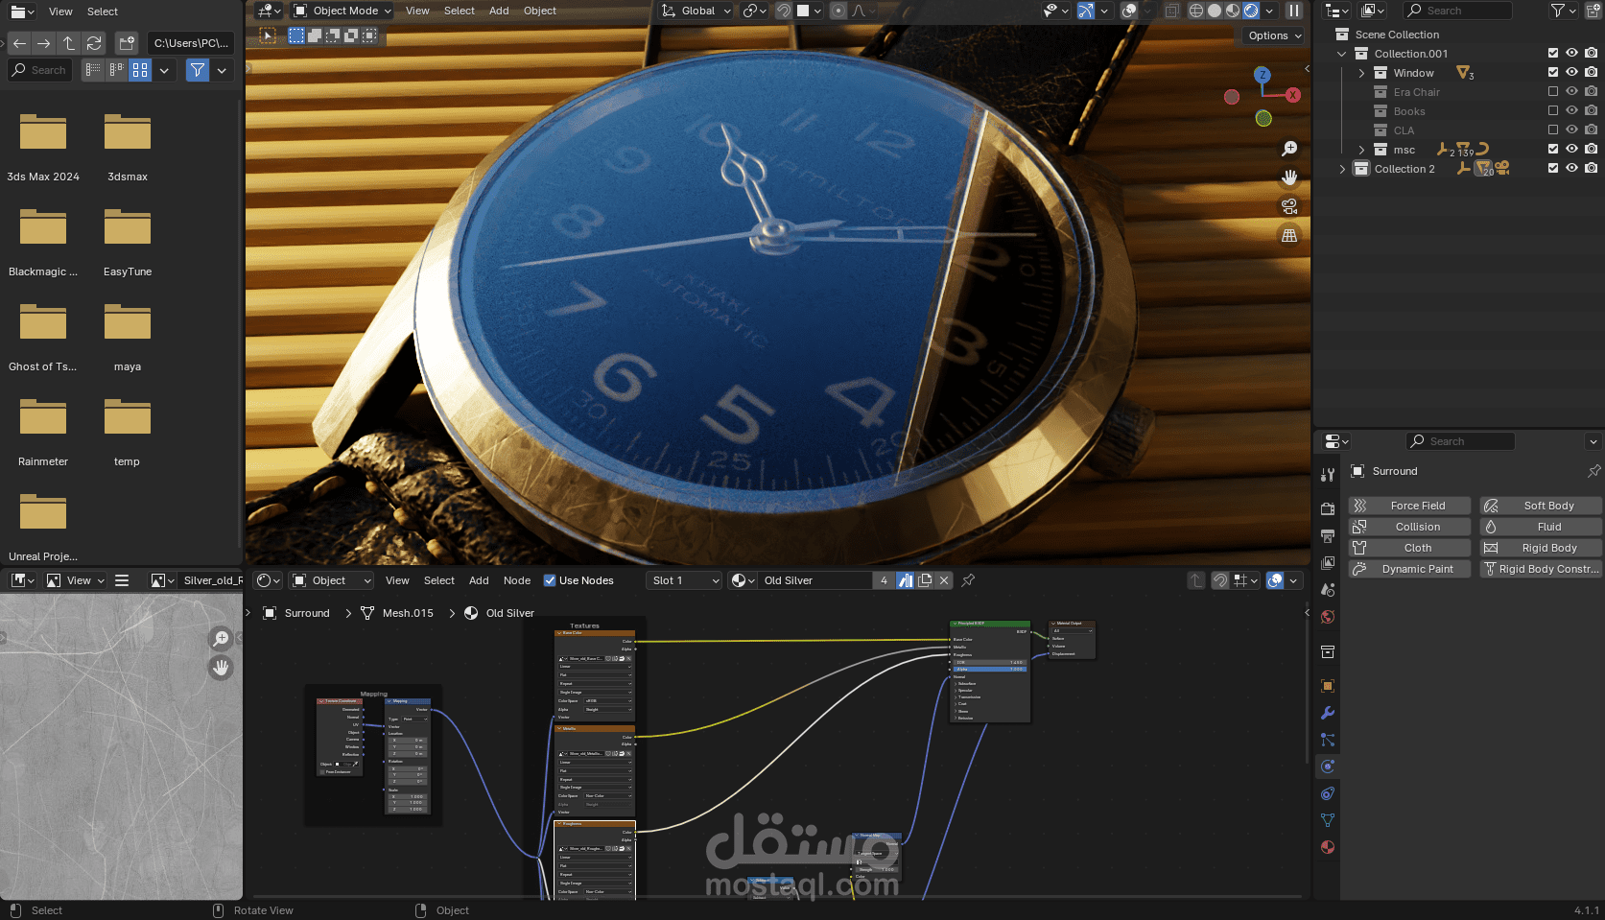The width and height of the screenshot is (1605, 920).
Task: Duplicate the Old Silver material
Action: 925,580
